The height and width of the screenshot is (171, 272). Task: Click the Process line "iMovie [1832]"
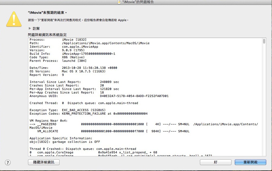coord(58,40)
